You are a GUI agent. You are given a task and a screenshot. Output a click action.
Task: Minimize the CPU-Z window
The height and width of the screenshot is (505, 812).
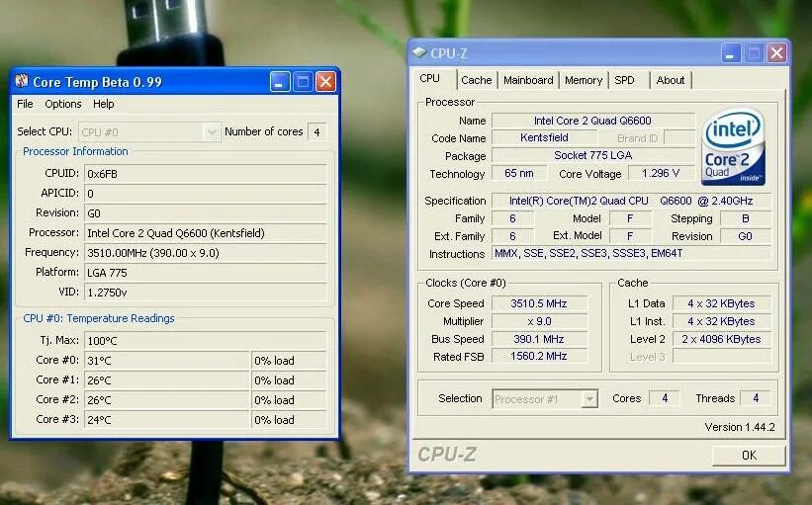[731, 53]
